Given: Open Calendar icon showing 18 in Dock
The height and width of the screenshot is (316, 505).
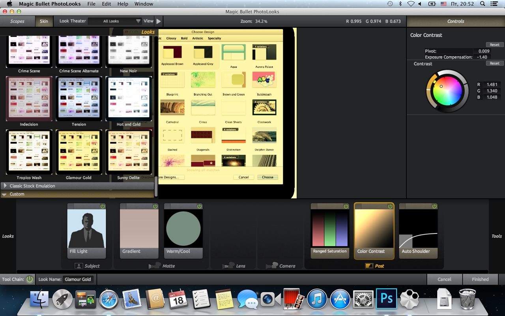Looking at the screenshot, I should [178, 300].
